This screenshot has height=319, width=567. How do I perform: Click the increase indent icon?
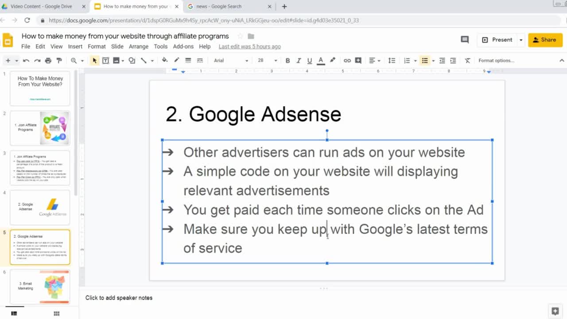[453, 61]
